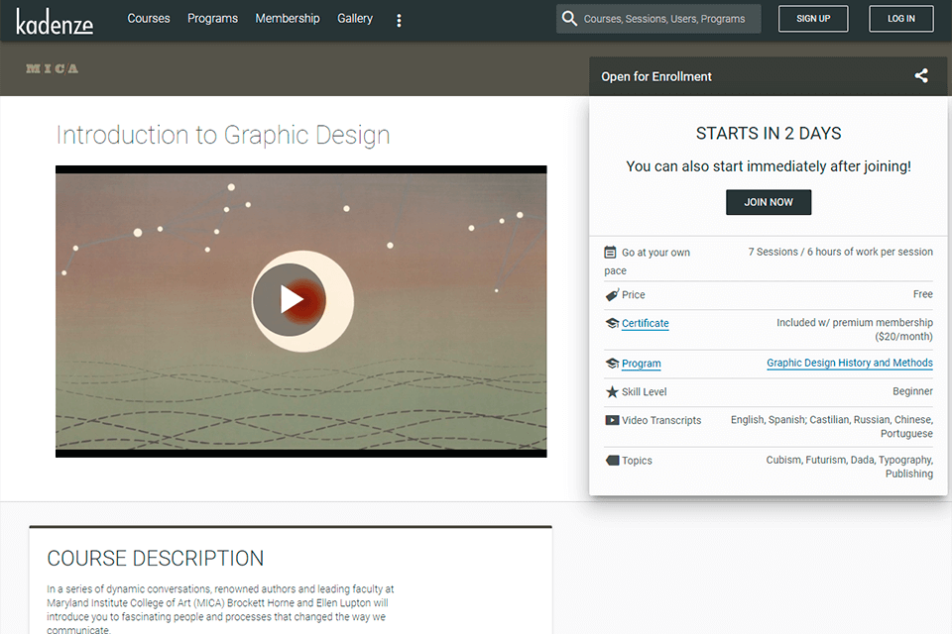Viewport: 952px width, 634px height.
Task: Go to Membership page
Action: (288, 19)
